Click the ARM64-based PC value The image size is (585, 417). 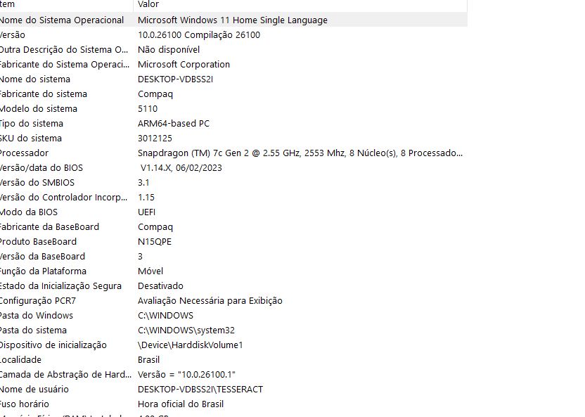click(x=174, y=124)
